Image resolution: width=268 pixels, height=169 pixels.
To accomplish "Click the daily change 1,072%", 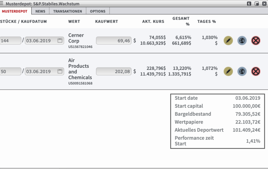I will tap(210, 68).
